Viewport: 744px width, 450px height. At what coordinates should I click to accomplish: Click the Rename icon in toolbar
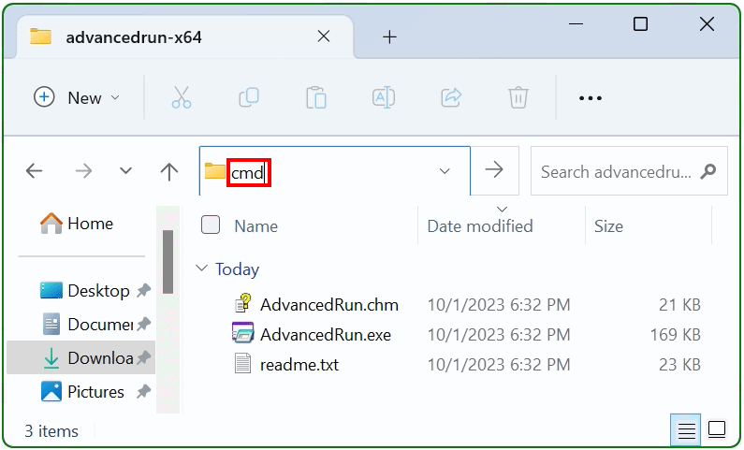(384, 97)
